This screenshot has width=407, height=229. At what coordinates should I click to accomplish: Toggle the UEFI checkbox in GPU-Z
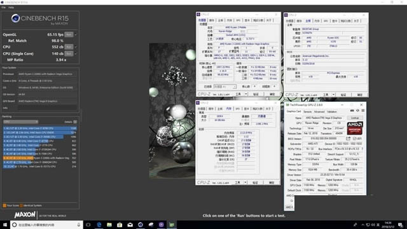(355, 139)
